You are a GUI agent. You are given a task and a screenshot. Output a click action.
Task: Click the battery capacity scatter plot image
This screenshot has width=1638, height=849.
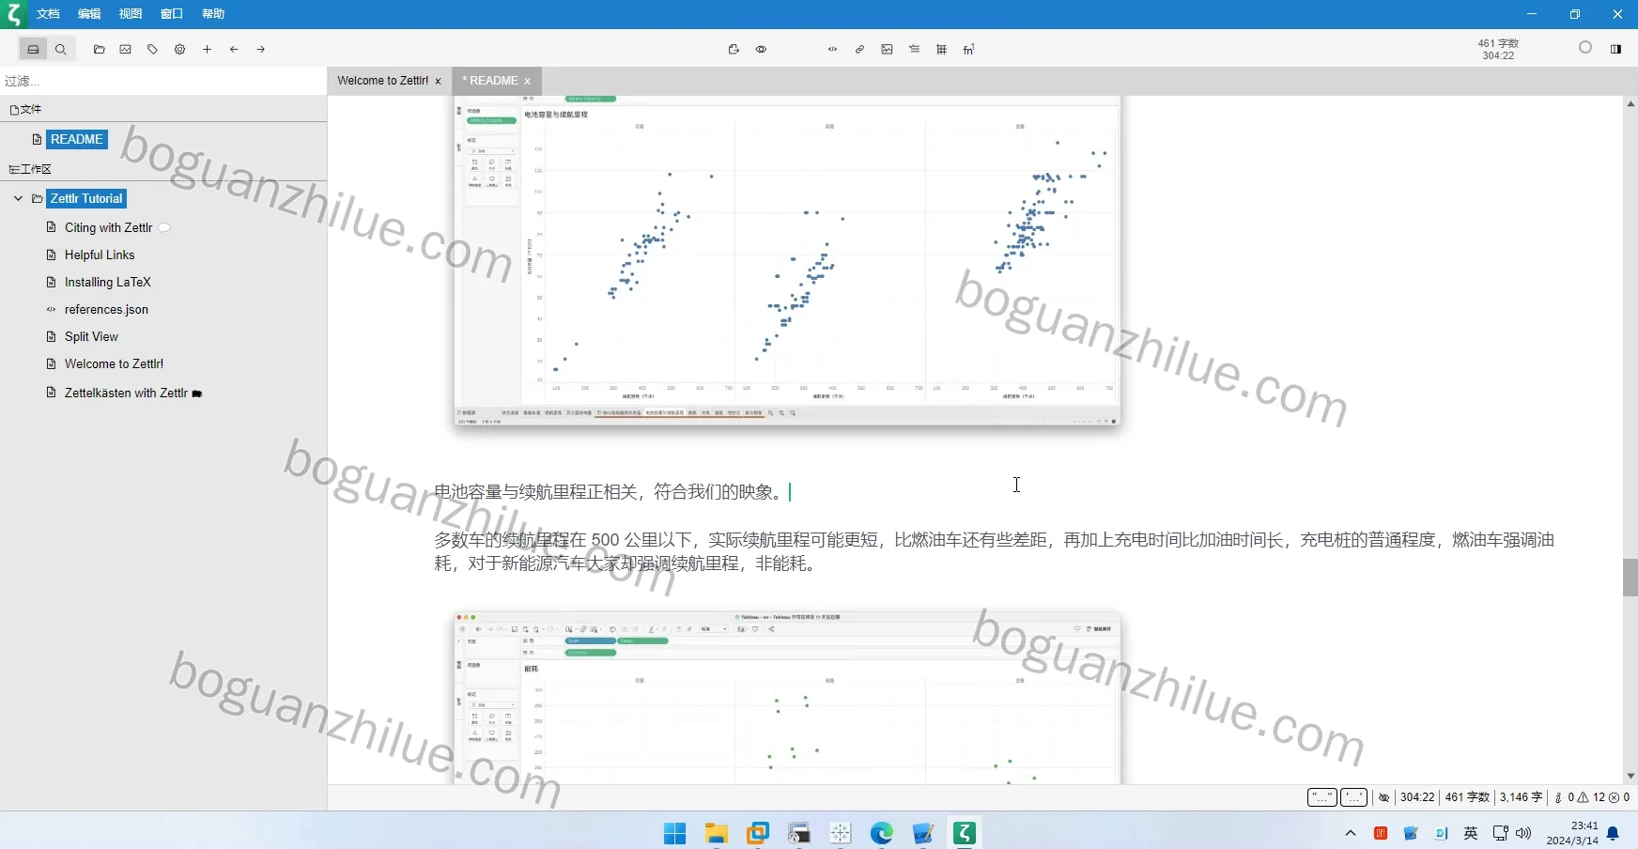pyautogui.click(x=787, y=260)
